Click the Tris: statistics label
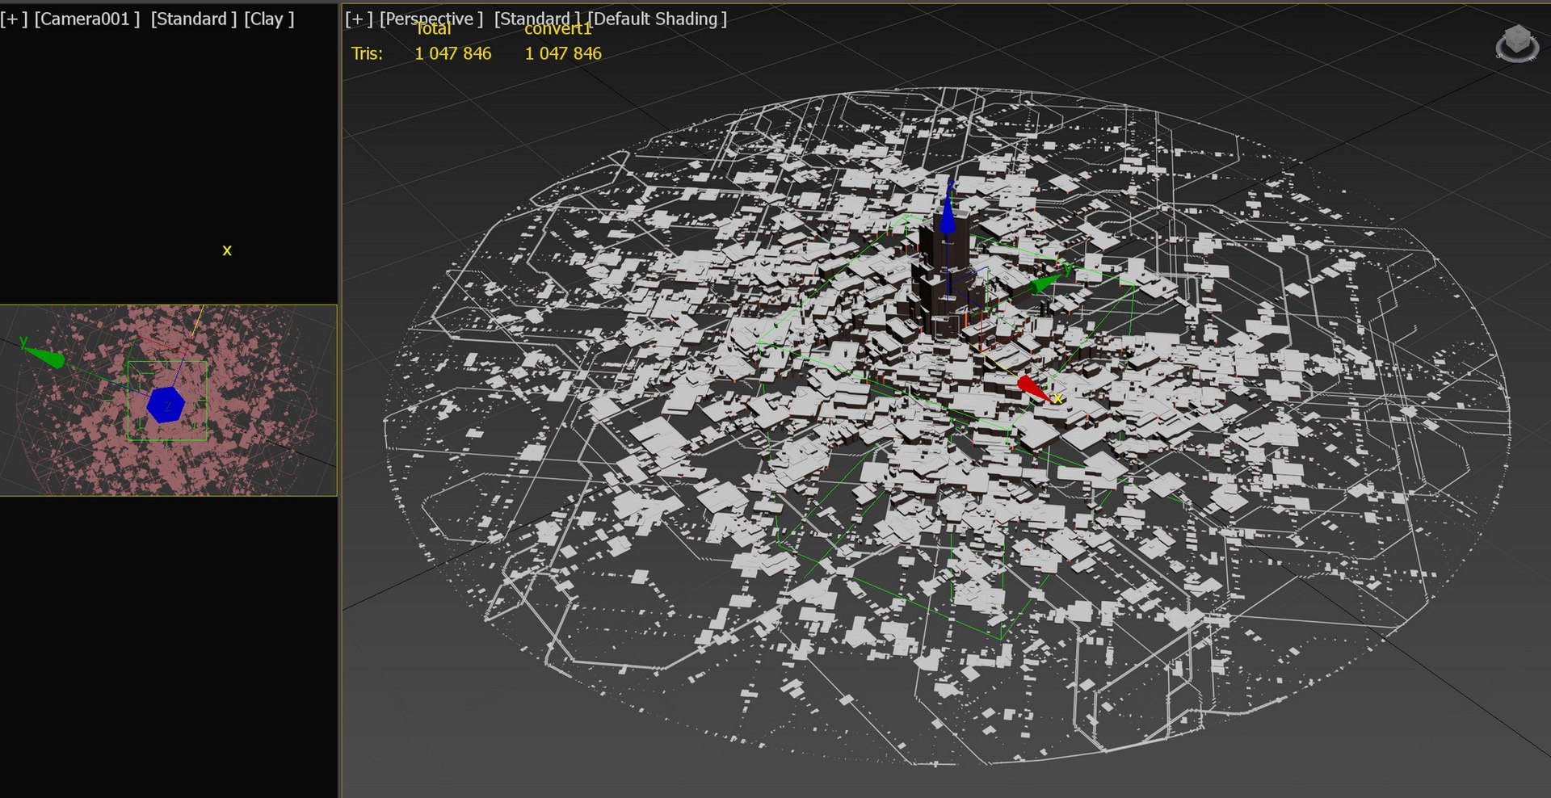The width and height of the screenshot is (1551, 798). (367, 53)
